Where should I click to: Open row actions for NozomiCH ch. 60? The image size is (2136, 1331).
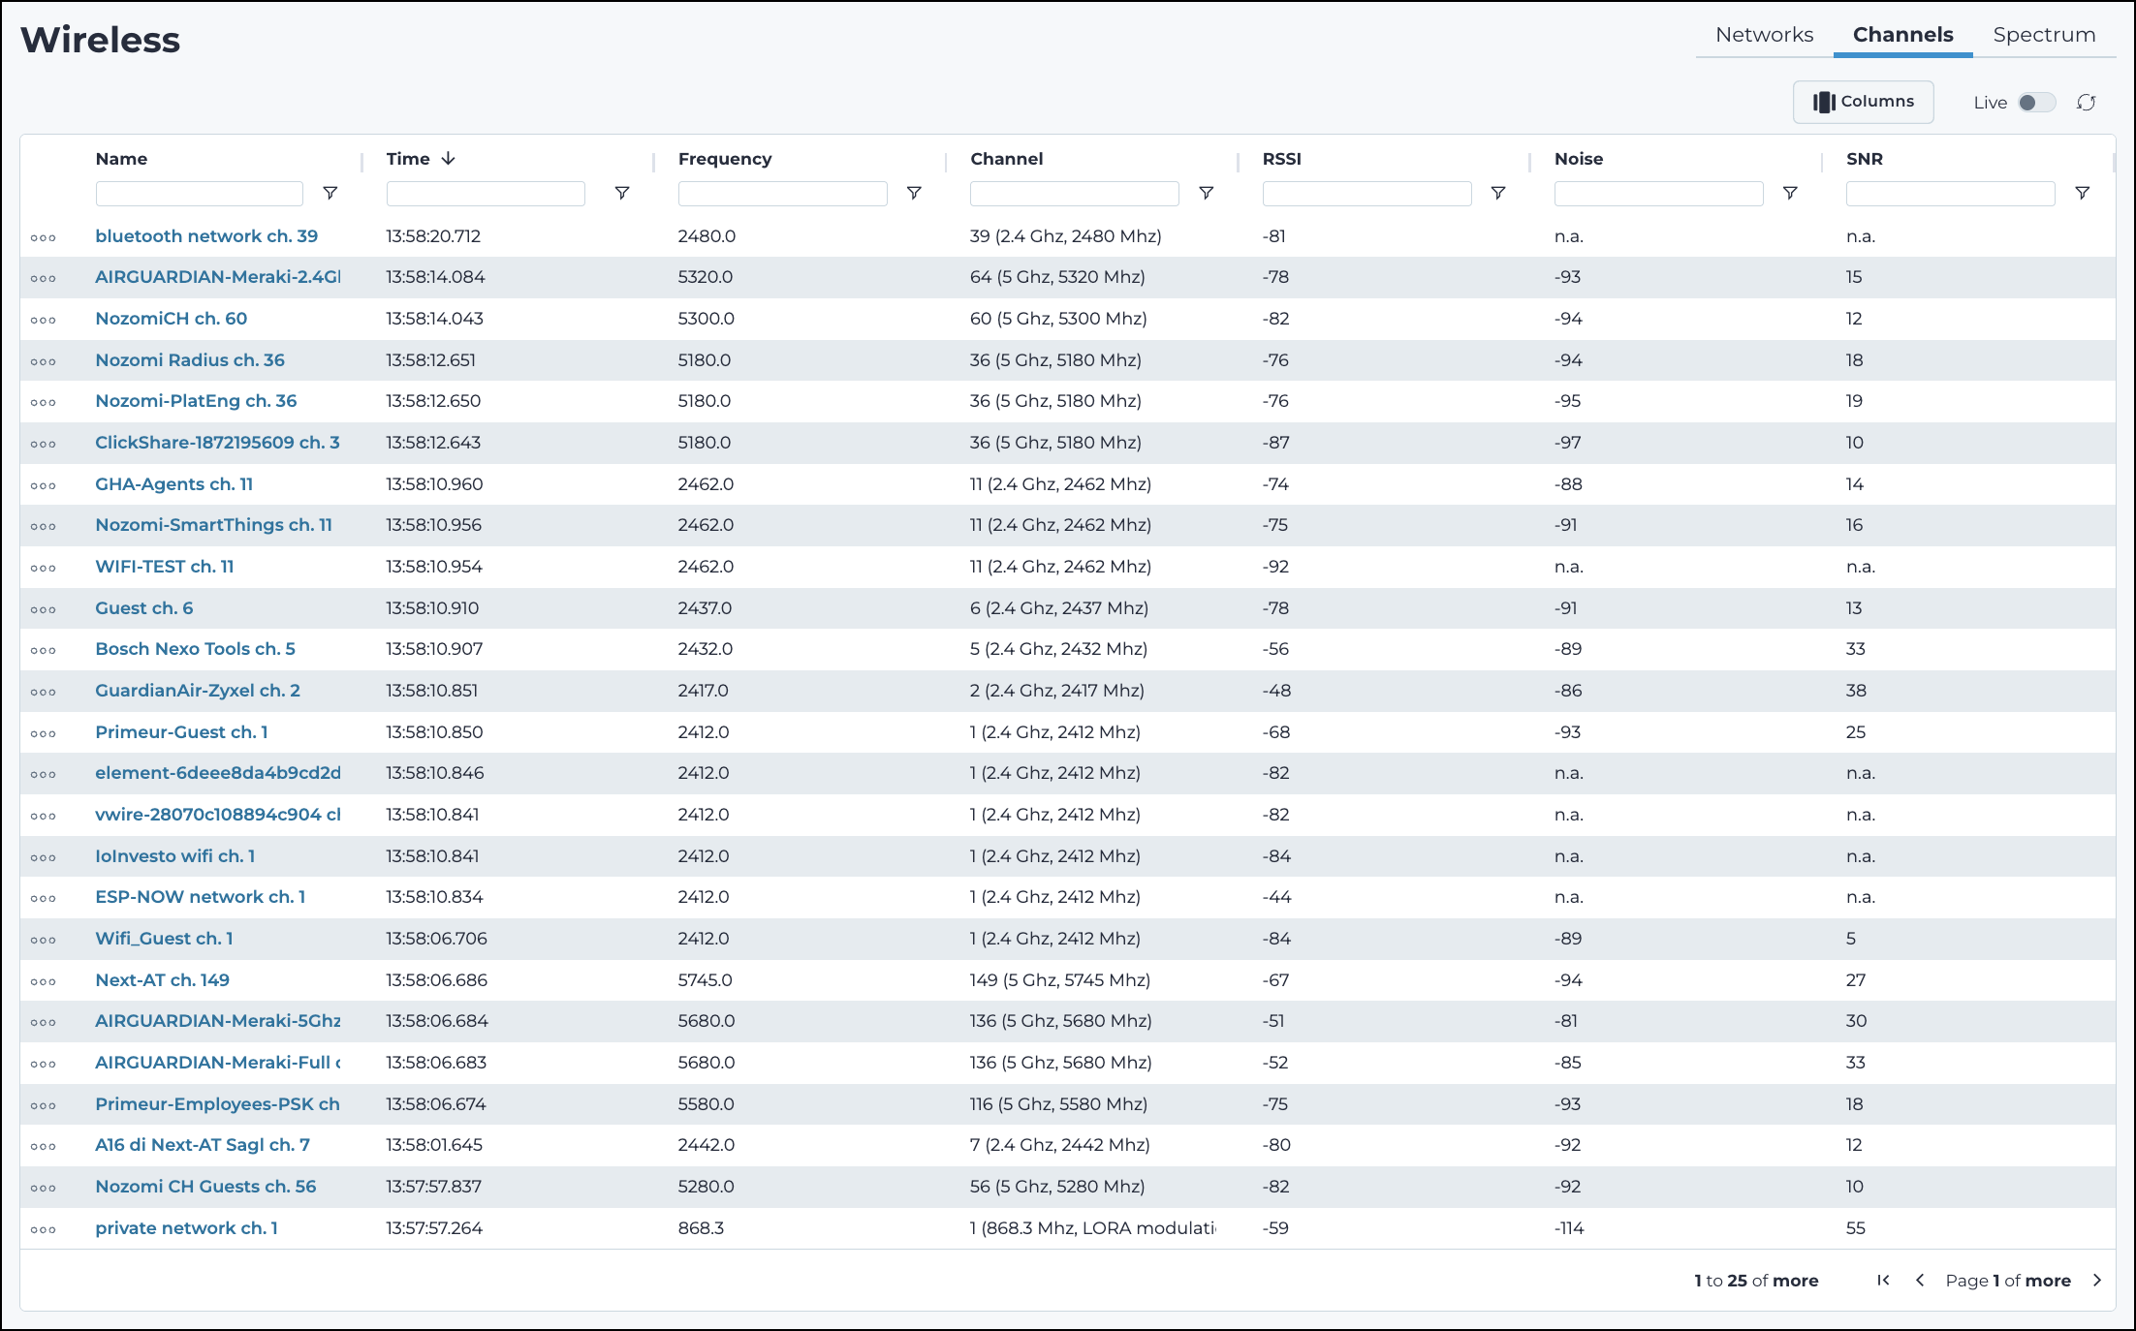tap(44, 320)
